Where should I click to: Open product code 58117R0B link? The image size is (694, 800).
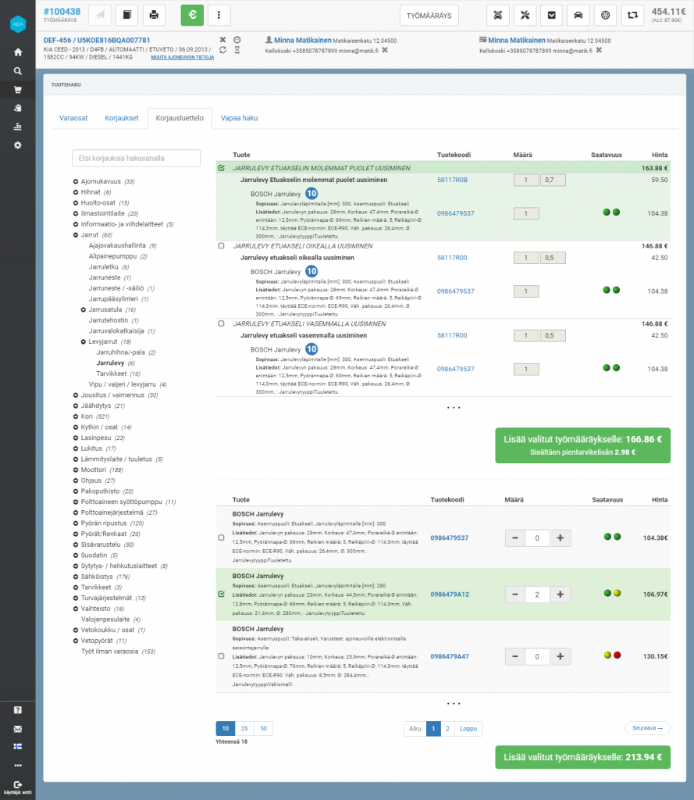tap(452, 180)
